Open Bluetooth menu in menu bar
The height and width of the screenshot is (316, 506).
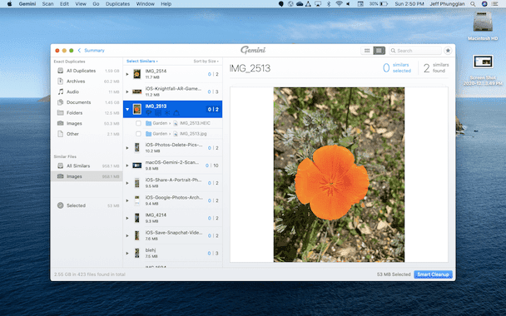(x=329, y=4)
